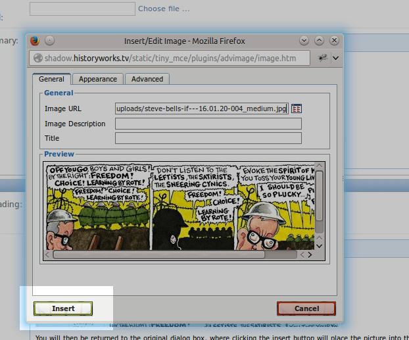Open the toolbar overflow dropdown arrow
The height and width of the screenshot is (340, 409).
(x=336, y=58)
